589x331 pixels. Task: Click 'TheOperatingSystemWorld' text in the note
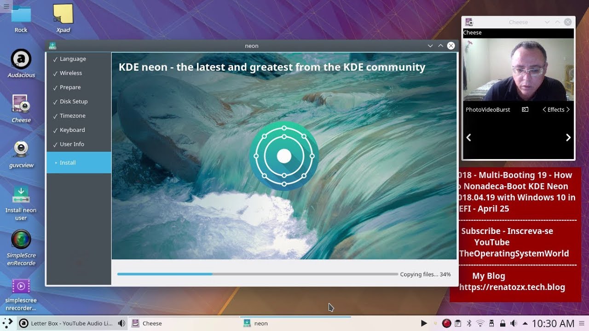coord(514,254)
